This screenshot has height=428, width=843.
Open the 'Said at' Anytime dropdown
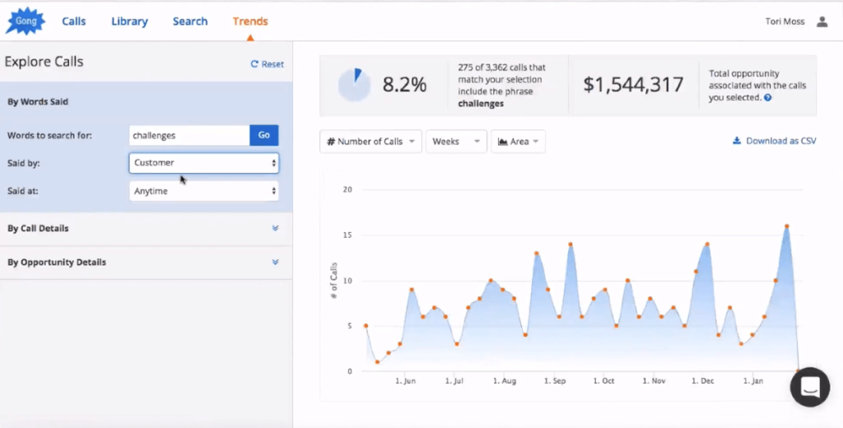tap(204, 191)
